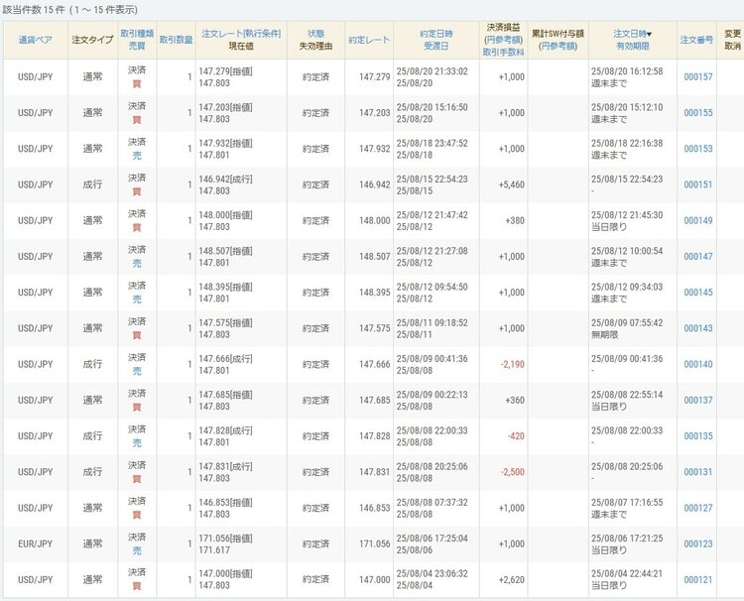Click the EUR/JPY currency pair cell

(35, 543)
